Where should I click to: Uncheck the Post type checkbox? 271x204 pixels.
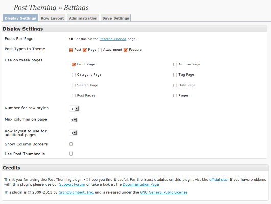(71, 50)
